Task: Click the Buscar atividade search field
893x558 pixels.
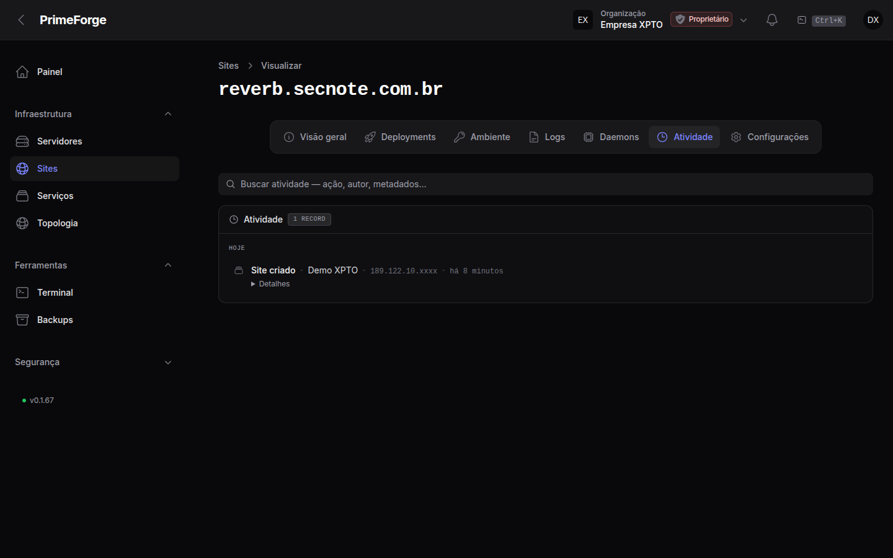Action: [x=546, y=184]
